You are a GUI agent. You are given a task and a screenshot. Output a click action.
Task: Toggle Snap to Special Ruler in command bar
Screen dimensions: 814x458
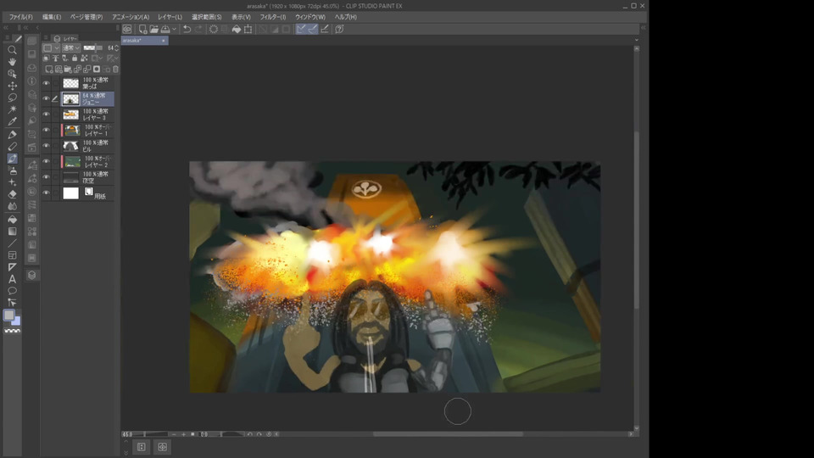[x=313, y=29]
